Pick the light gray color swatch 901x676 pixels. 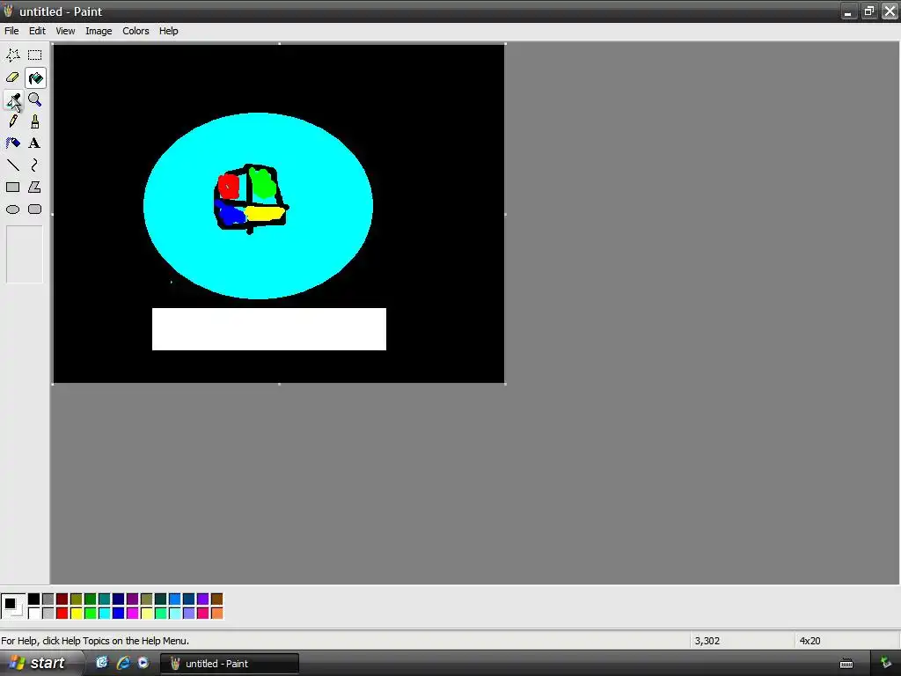pos(48,614)
